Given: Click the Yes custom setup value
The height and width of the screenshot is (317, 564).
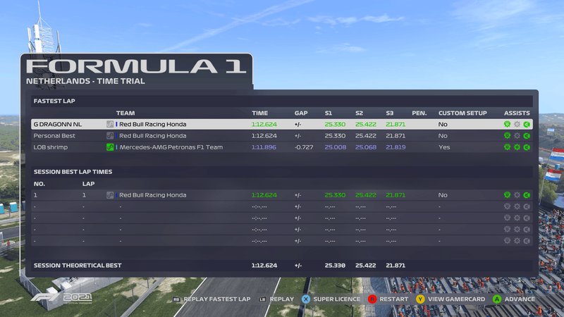Looking at the screenshot, I should click(444, 147).
